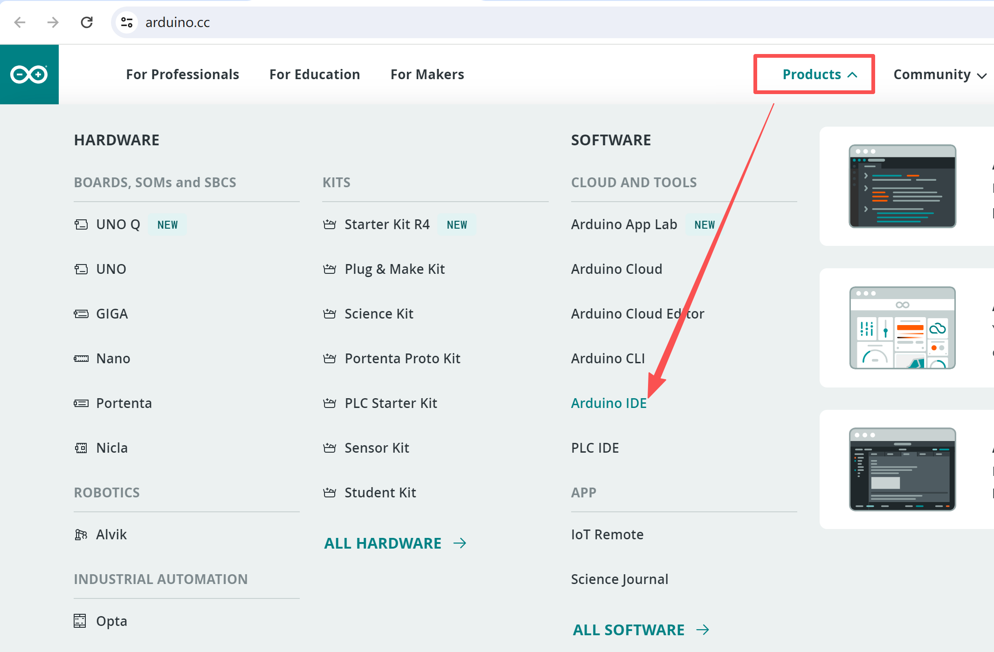This screenshot has height=652, width=994.
Task: Click the browser back arrow
Action: [x=20, y=22]
